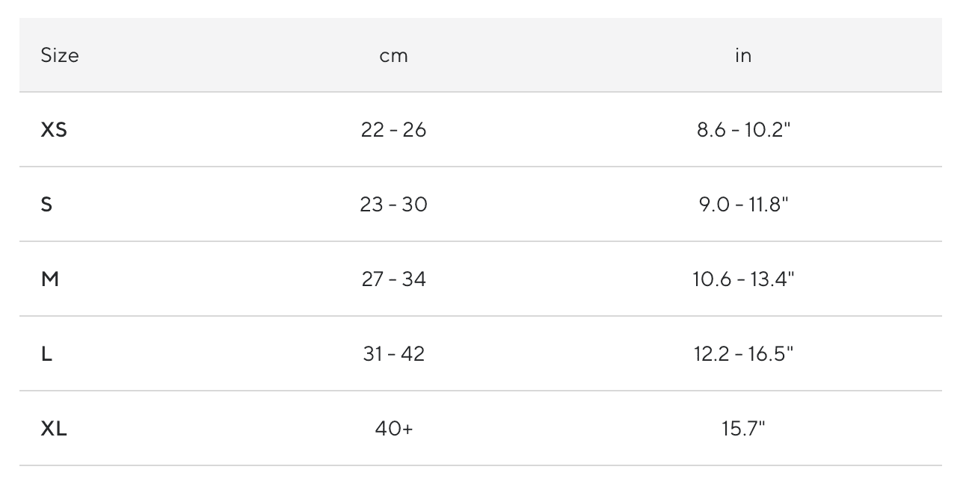This screenshot has height=496, width=969.
Task: Click the 40+ cm cell
Action: click(393, 429)
